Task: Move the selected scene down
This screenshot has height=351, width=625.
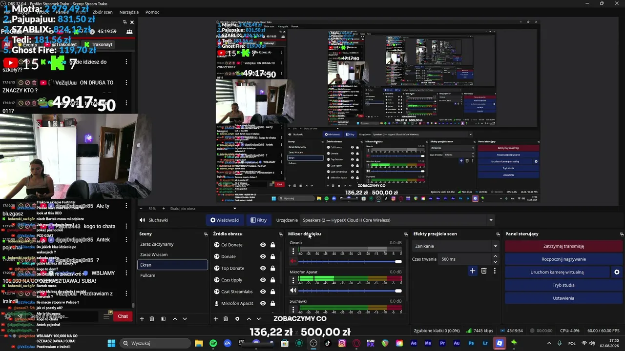Action: (x=185, y=319)
